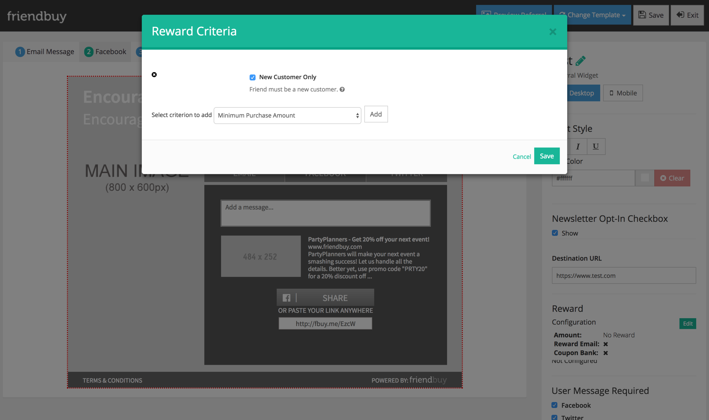
Task: Clear the text color
Action: pyautogui.click(x=672, y=178)
